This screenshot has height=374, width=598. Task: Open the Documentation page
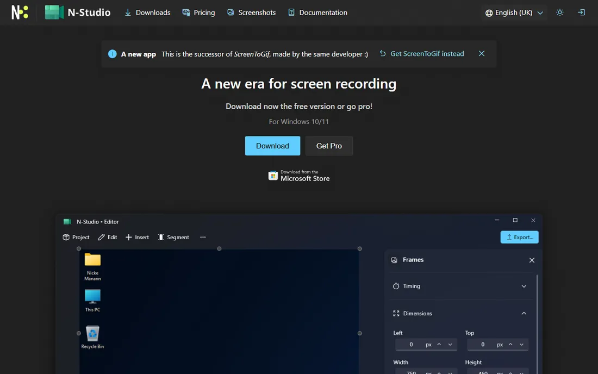[317, 13]
